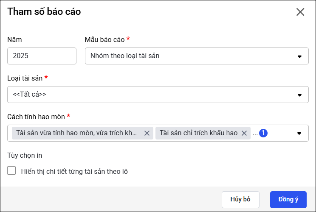The height and width of the screenshot is (212, 316).
Task: Click the 'Mẫu báo cáo' field label
Action: pos(104,39)
